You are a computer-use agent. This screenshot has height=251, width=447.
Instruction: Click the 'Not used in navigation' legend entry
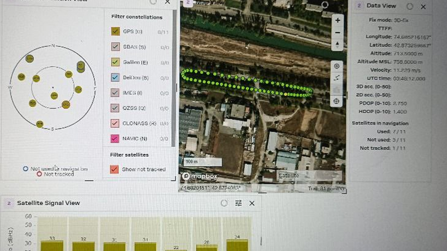click(x=55, y=169)
